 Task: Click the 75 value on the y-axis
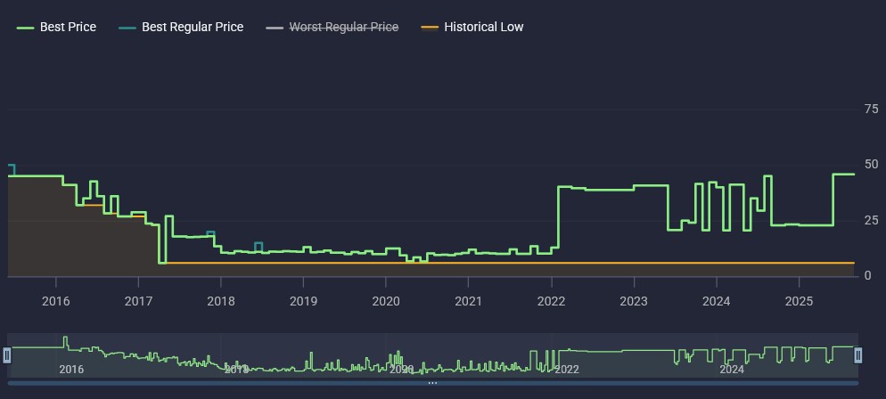click(x=872, y=110)
